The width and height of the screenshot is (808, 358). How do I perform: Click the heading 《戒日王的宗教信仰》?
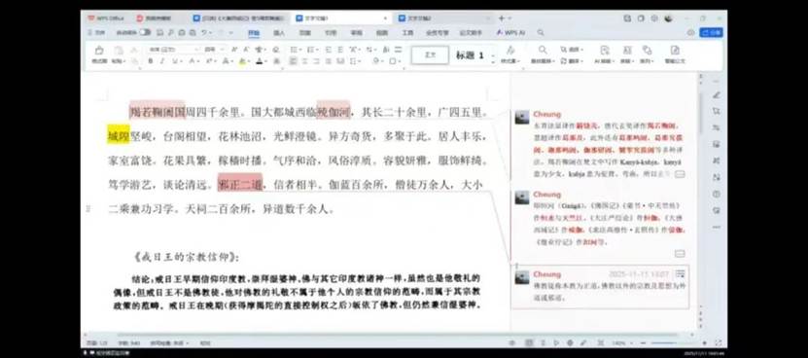click(x=186, y=257)
